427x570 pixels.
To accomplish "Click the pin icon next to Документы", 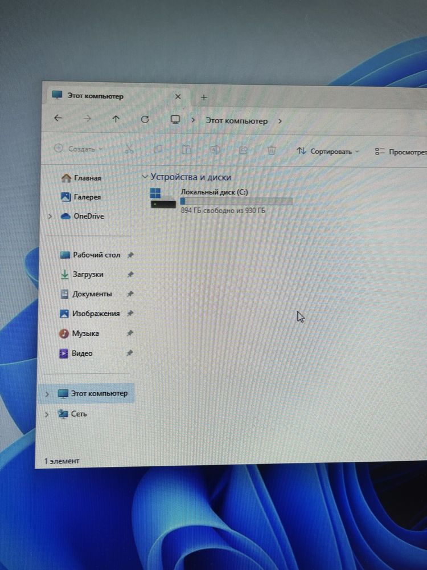I will (130, 294).
